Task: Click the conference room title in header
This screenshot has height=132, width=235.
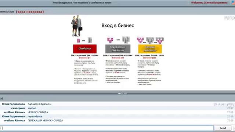Action: [82, 3]
